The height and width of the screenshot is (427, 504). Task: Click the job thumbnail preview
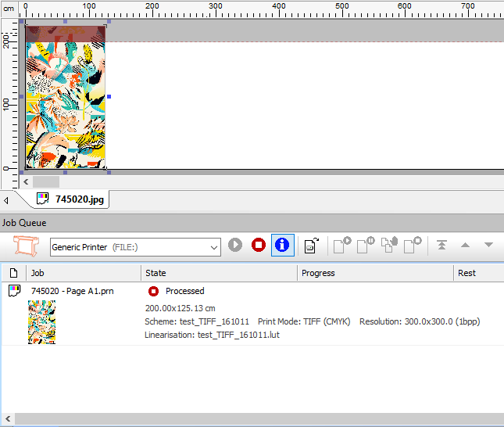pyautogui.click(x=41, y=322)
